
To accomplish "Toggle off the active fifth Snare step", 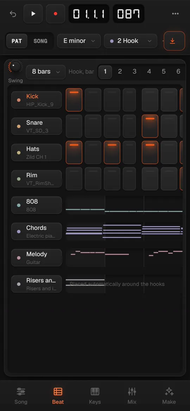I will [150, 126].
